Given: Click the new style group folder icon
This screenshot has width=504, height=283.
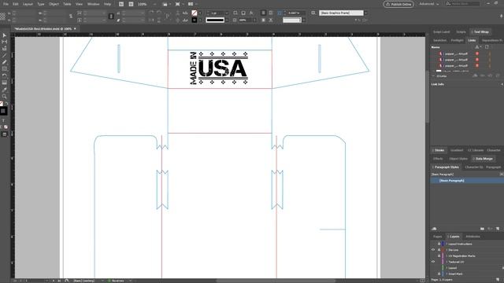Looking at the screenshot, I should pyautogui.click(x=482, y=229).
